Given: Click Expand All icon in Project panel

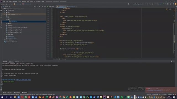Looking at the screenshot, I should click(x=37, y=7).
